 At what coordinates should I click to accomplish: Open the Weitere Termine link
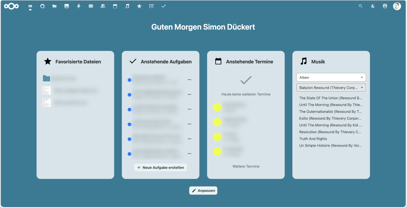(x=246, y=166)
